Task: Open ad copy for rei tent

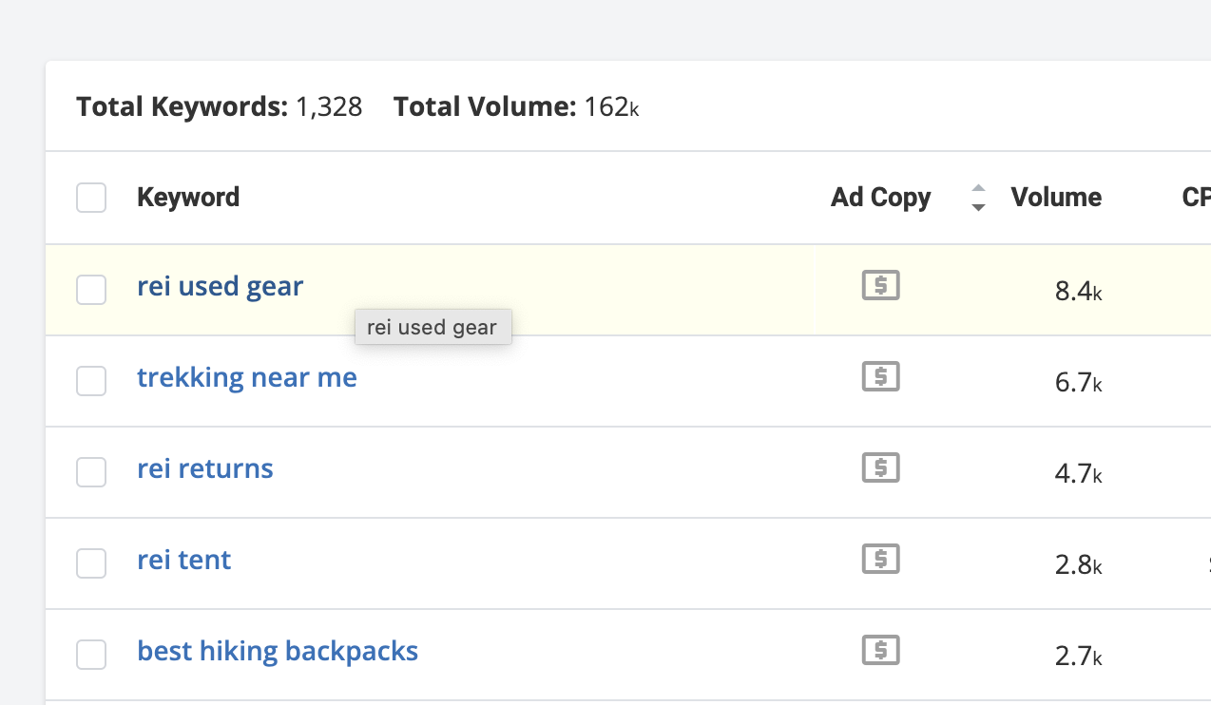Action: coord(880,560)
